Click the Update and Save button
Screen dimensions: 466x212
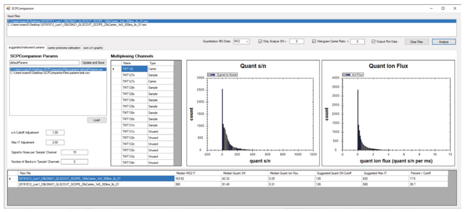(94, 63)
